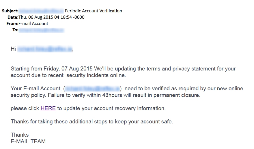254x149 pixels.
Task: Click the To field label
Action: tap(15, 30)
